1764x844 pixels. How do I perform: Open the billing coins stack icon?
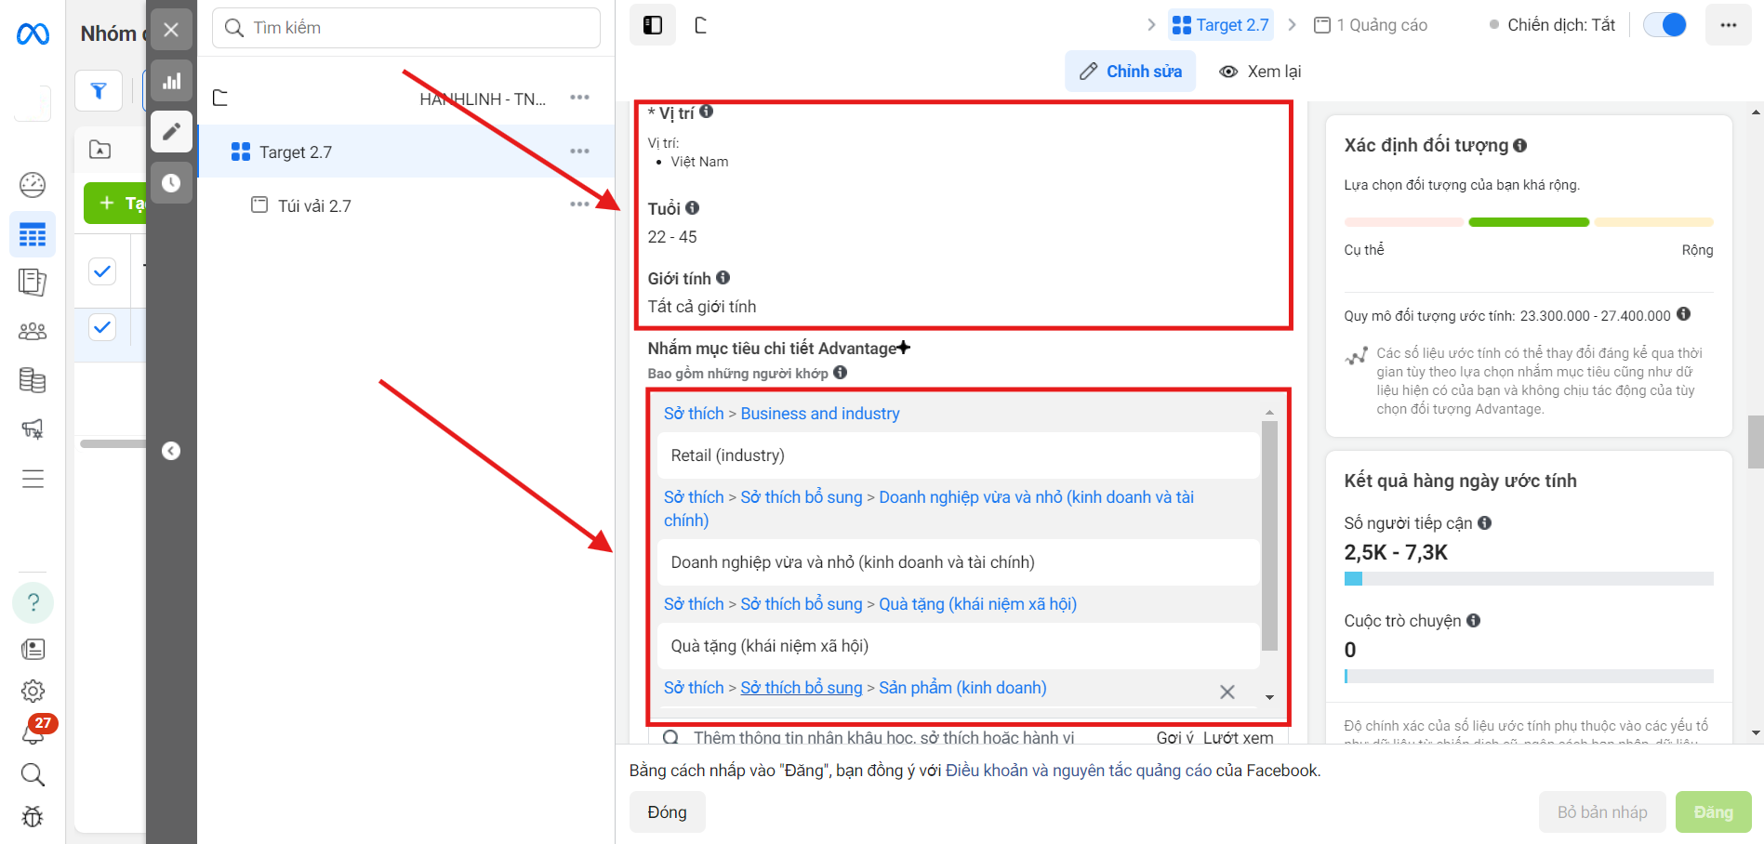(33, 380)
